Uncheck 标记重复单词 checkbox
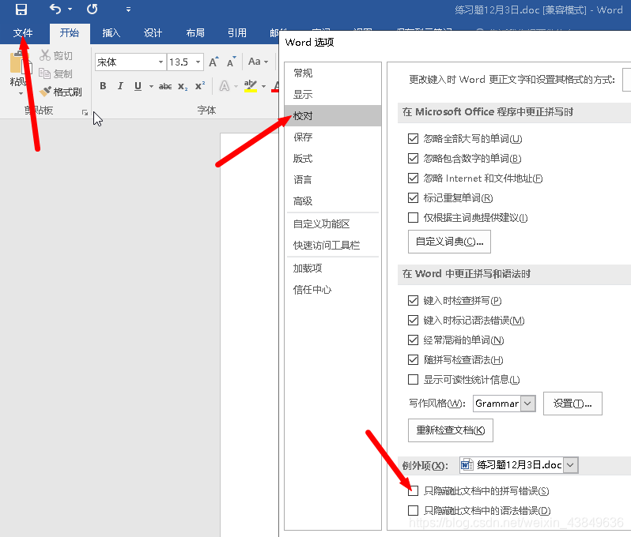This screenshot has width=631, height=537. (x=413, y=197)
